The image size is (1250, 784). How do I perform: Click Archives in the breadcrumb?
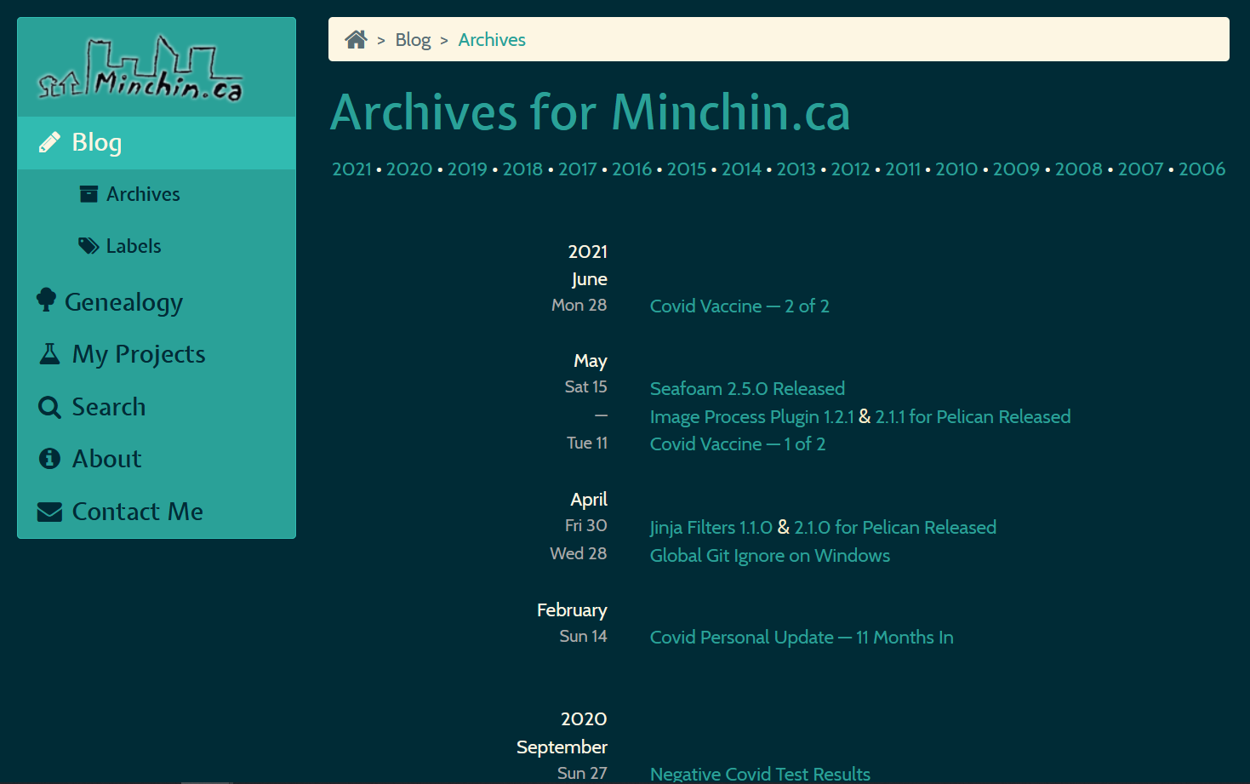pyautogui.click(x=492, y=40)
